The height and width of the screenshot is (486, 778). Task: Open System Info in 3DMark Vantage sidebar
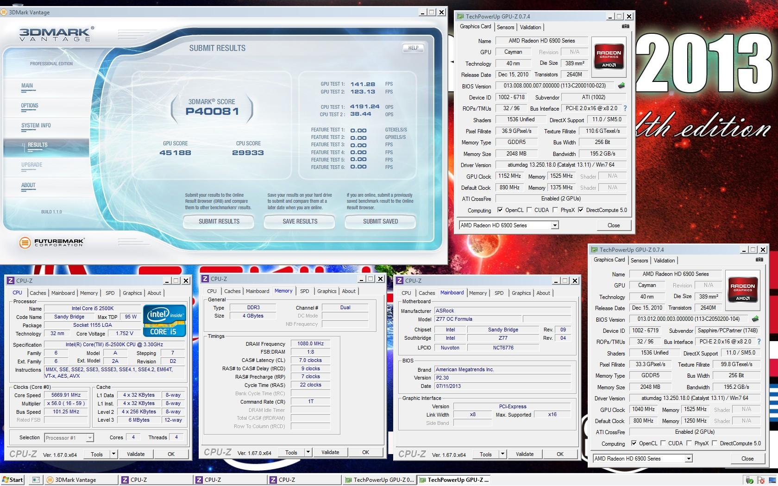coord(36,125)
